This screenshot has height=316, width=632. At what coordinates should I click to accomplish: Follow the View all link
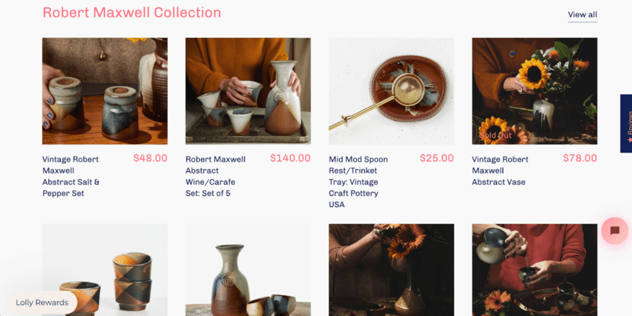click(x=582, y=15)
